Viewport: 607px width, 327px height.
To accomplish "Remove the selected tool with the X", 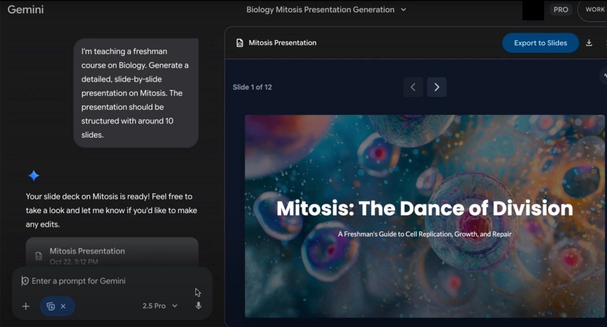I will (x=63, y=306).
